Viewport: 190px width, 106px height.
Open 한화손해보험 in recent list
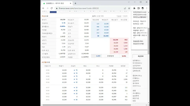tap(137, 68)
